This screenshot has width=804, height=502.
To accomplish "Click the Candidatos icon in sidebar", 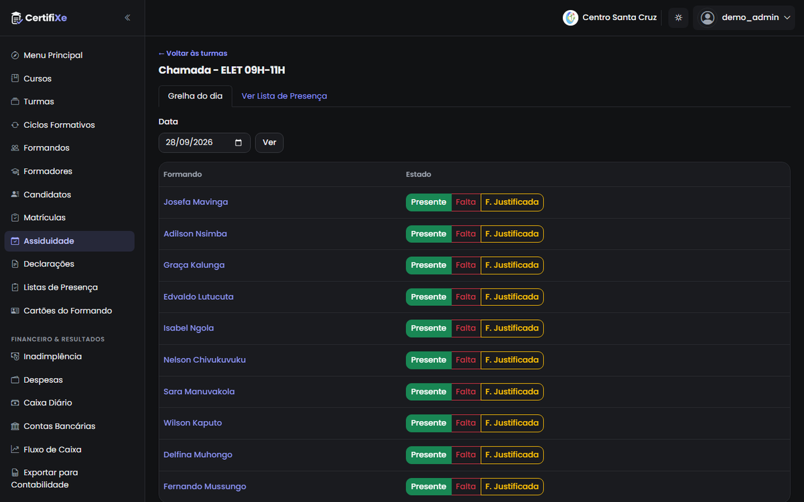I will [x=15, y=195].
